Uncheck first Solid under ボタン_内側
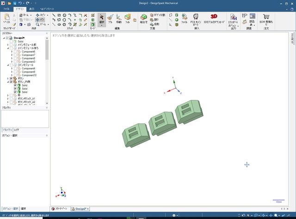This screenshot has height=219, width=296. (x=15, y=85)
